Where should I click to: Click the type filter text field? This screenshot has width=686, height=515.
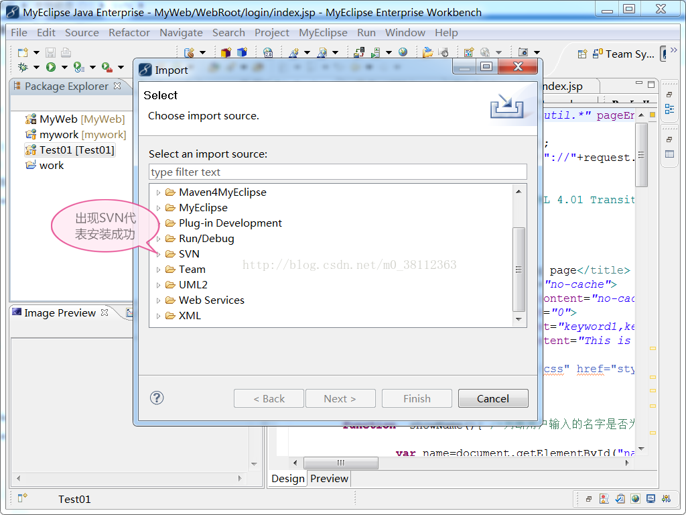(x=338, y=172)
